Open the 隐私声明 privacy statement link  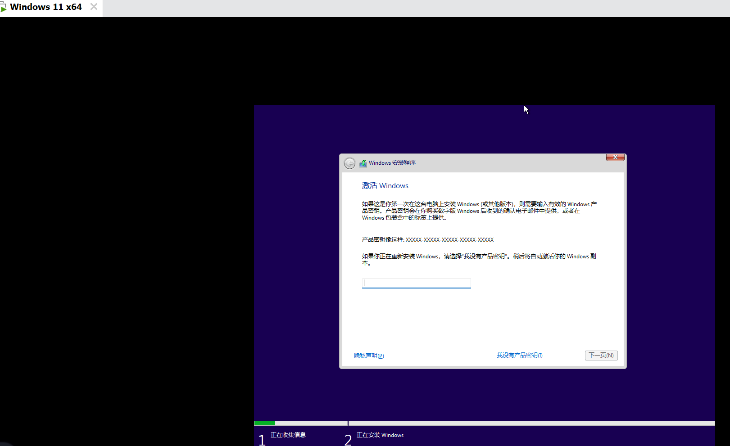(369, 356)
